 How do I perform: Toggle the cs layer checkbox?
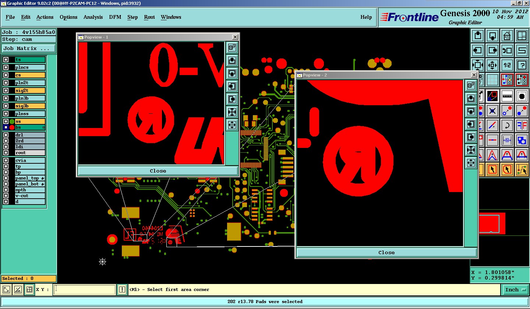coord(6,75)
